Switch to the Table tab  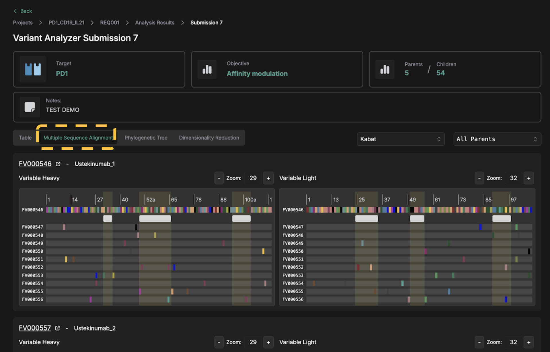click(x=25, y=138)
